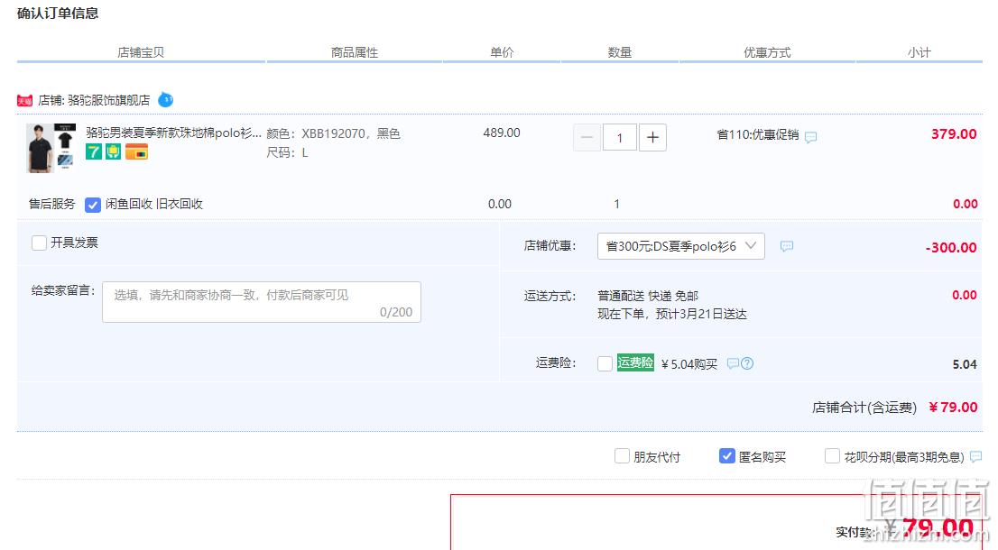Check the 开具发票 checkbox

coord(39,243)
